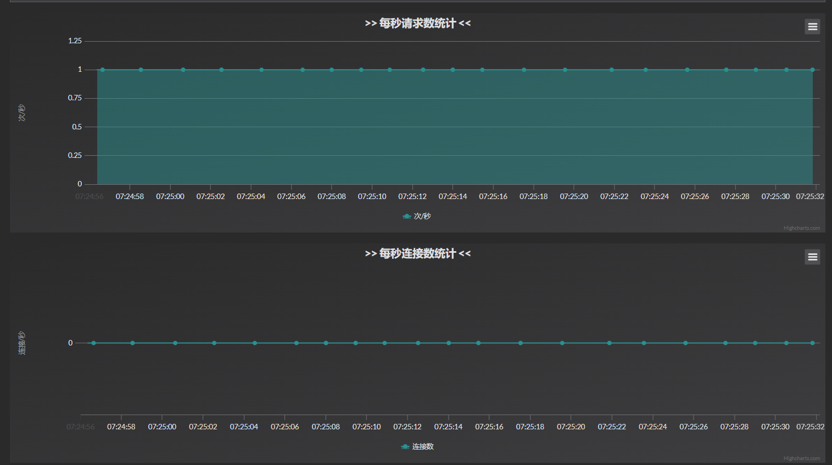Click the 0.75 y-axis value
This screenshot has height=465, width=832.
pyautogui.click(x=75, y=98)
